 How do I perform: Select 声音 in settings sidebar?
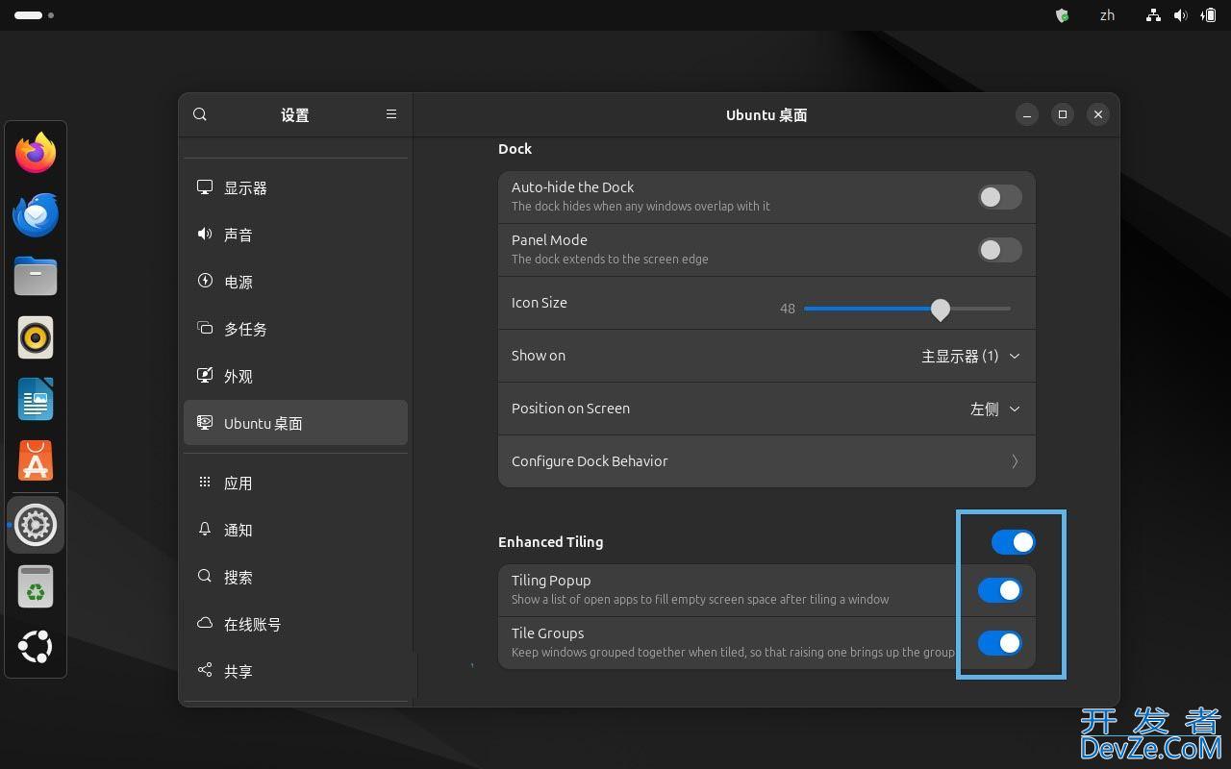[295, 235]
